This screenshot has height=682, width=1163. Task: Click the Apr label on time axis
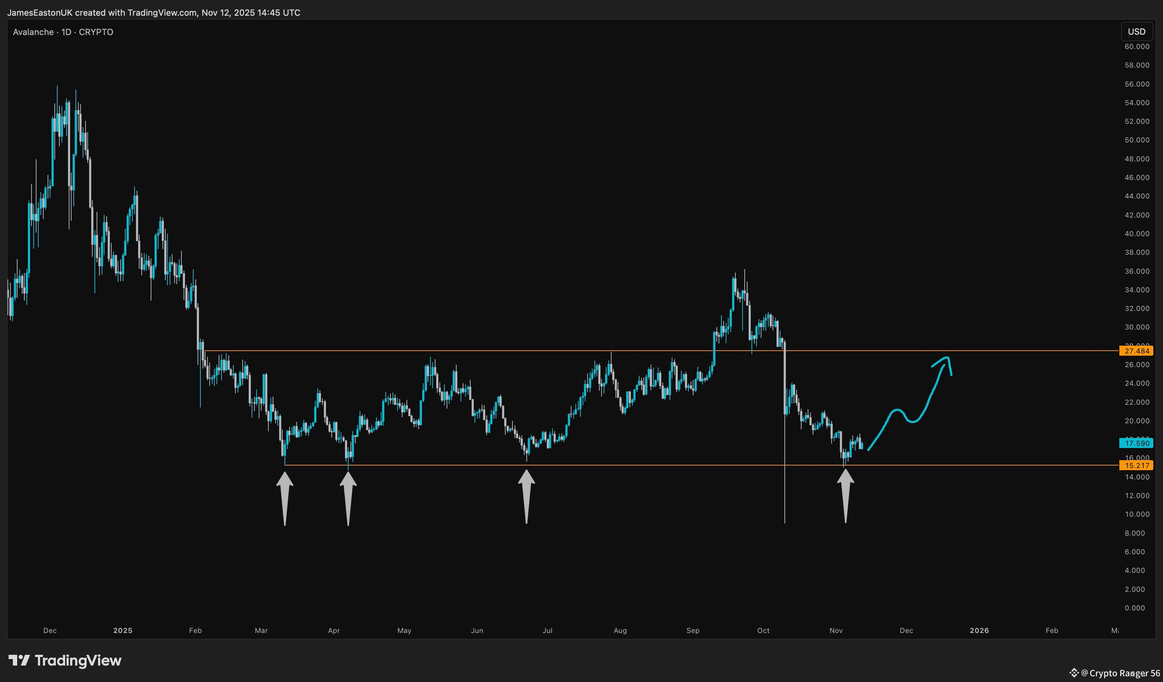point(334,630)
